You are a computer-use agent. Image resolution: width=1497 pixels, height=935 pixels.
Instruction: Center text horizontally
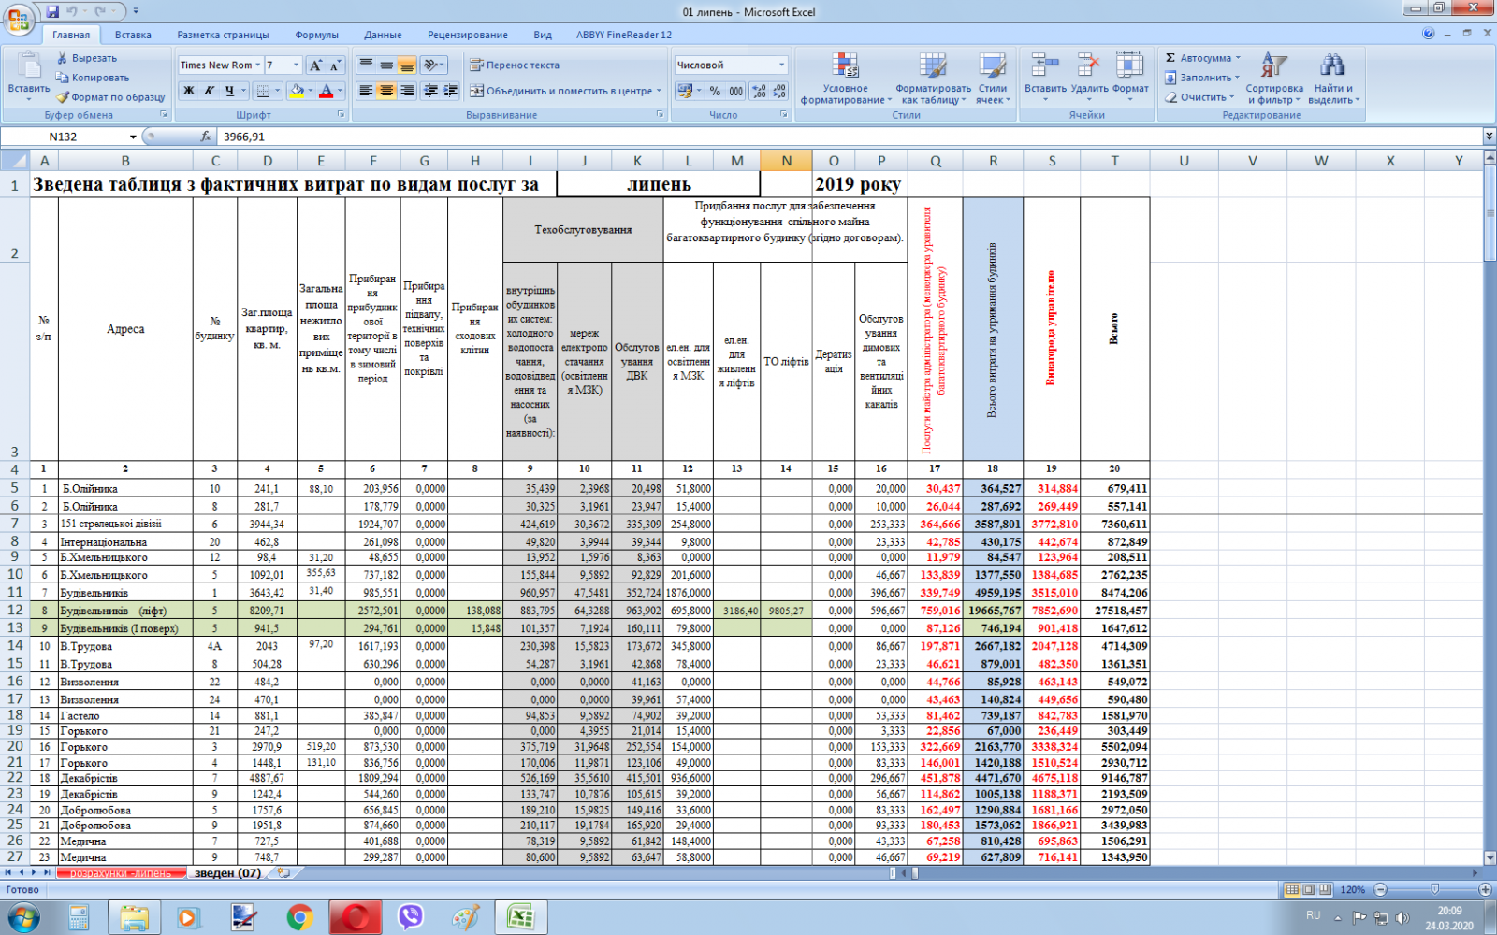pyautogui.click(x=386, y=91)
